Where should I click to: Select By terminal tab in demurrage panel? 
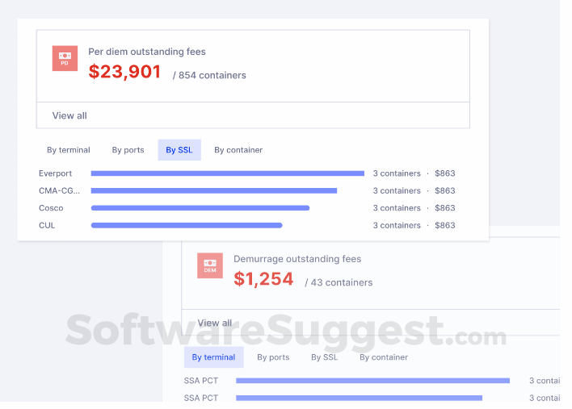(x=214, y=357)
